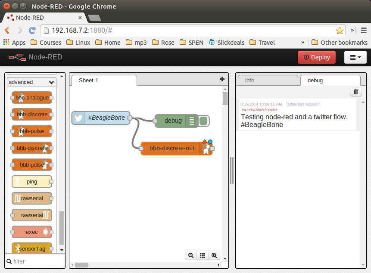Reset zoom with the grid icon

203,255
